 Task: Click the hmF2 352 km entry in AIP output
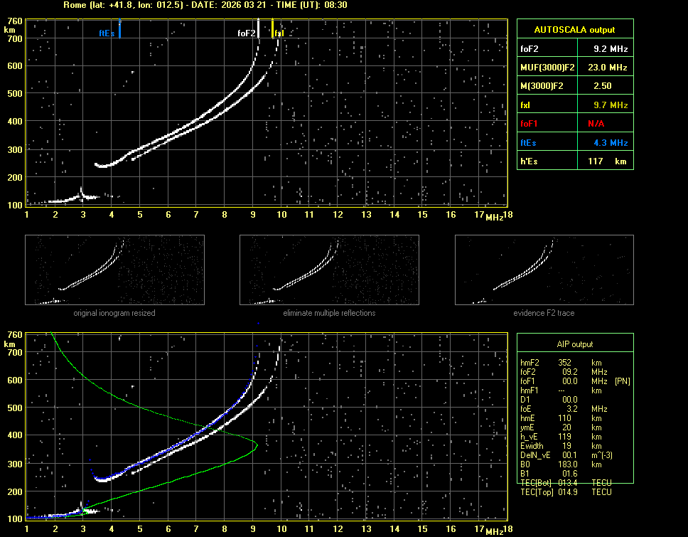[x=565, y=363]
